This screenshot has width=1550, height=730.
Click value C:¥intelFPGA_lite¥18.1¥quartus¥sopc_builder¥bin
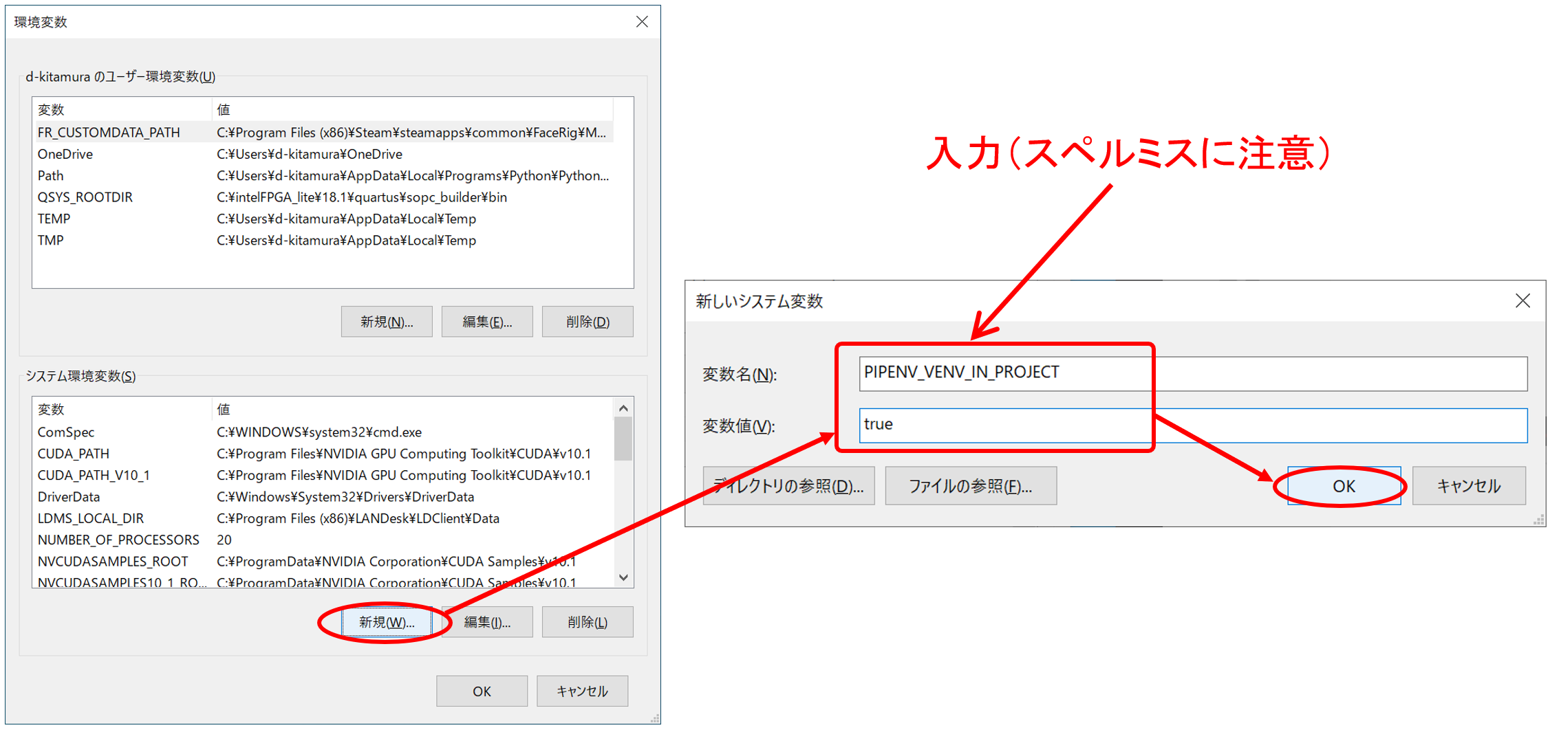[362, 197]
